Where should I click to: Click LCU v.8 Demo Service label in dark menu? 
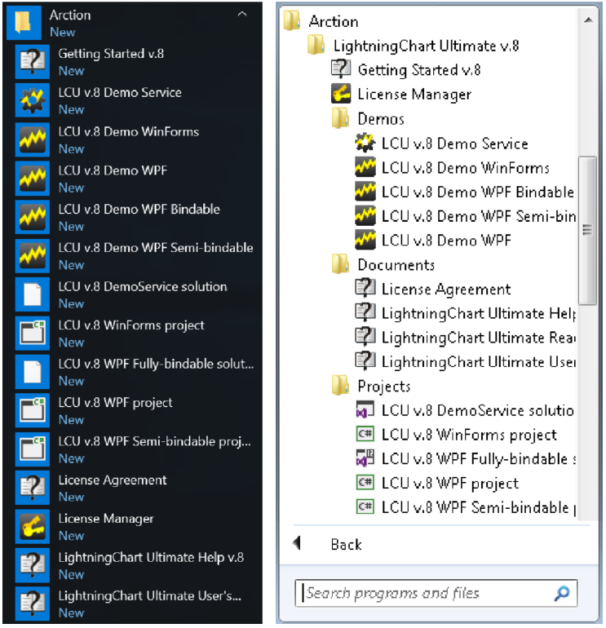(120, 92)
